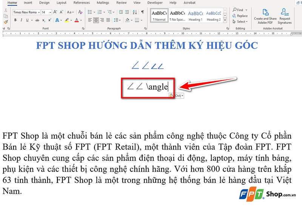Expand underline style dropdown arrow
The width and height of the screenshot is (302, 207).
click(x=32, y=20)
